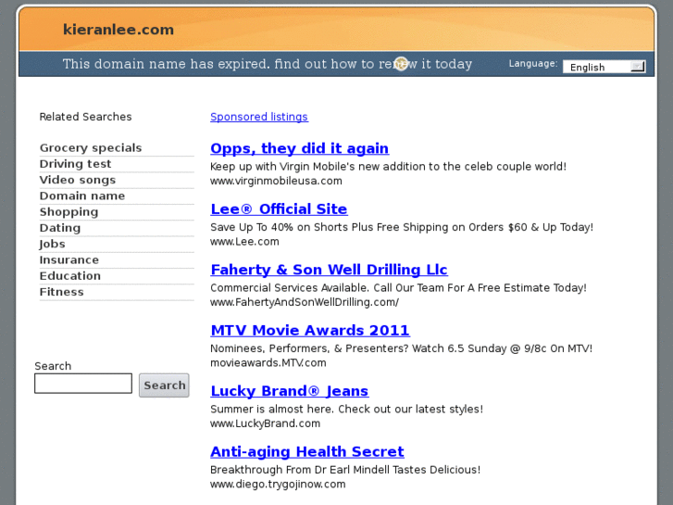This screenshot has height=505, width=673.
Task: Click 'Save Up To 40% on Shorts' description
Action: (x=402, y=227)
